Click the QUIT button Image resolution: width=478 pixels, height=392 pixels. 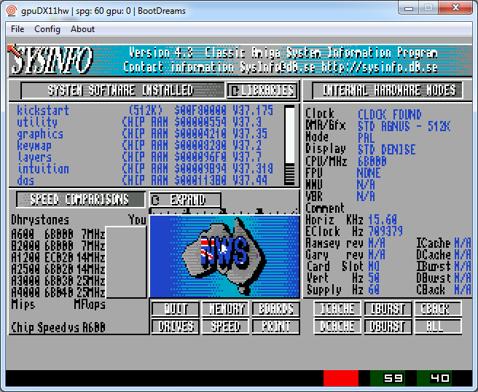(176, 309)
